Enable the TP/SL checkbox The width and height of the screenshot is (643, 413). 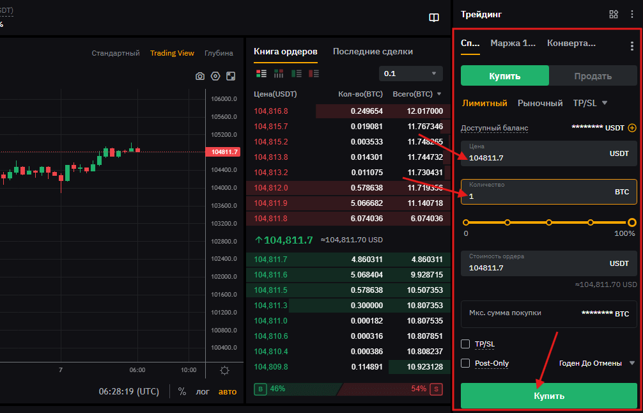465,344
